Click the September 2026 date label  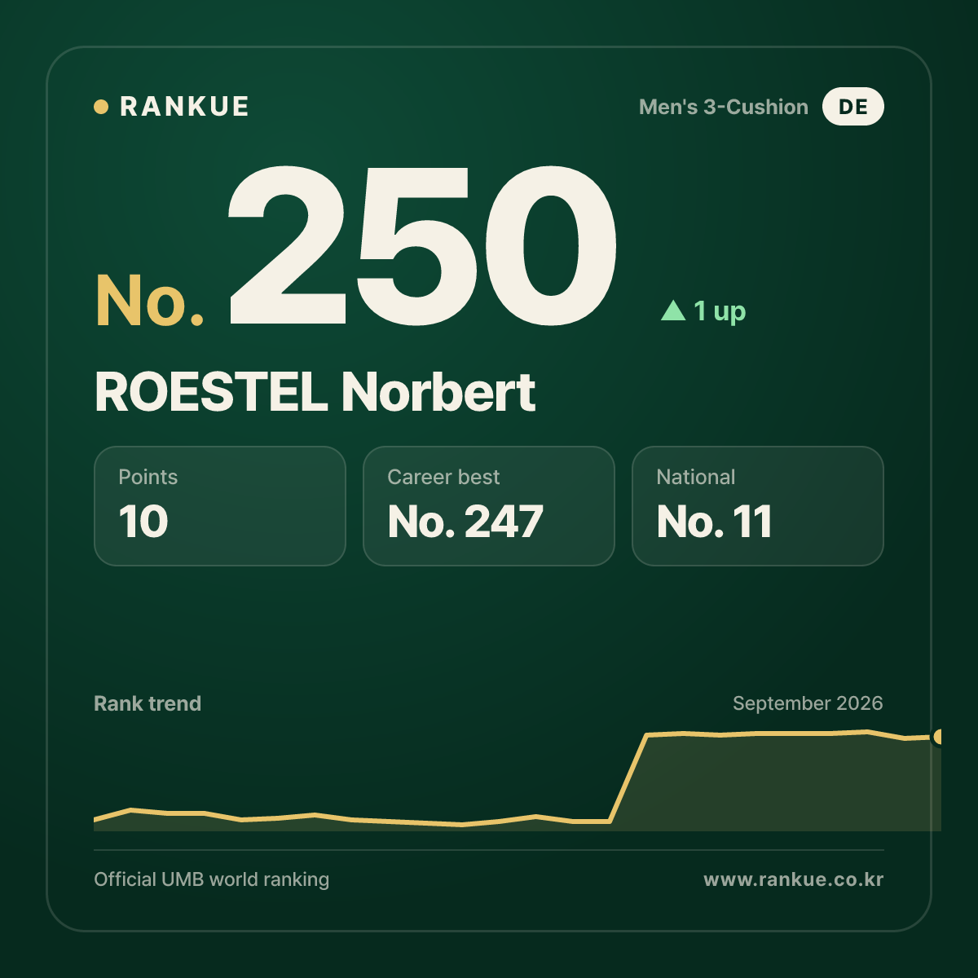click(808, 703)
